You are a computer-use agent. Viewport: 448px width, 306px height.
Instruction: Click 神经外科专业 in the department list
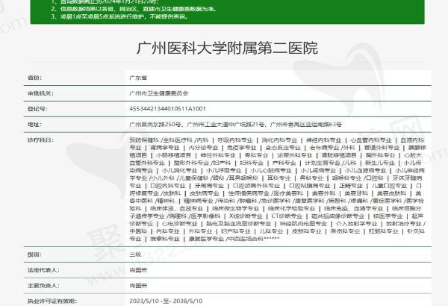click(218, 155)
